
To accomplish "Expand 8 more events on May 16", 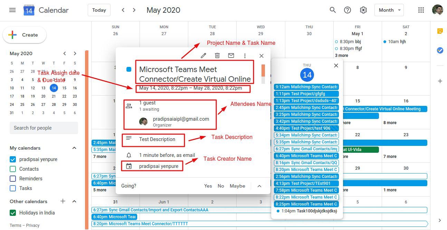I will [x=390, y=123].
